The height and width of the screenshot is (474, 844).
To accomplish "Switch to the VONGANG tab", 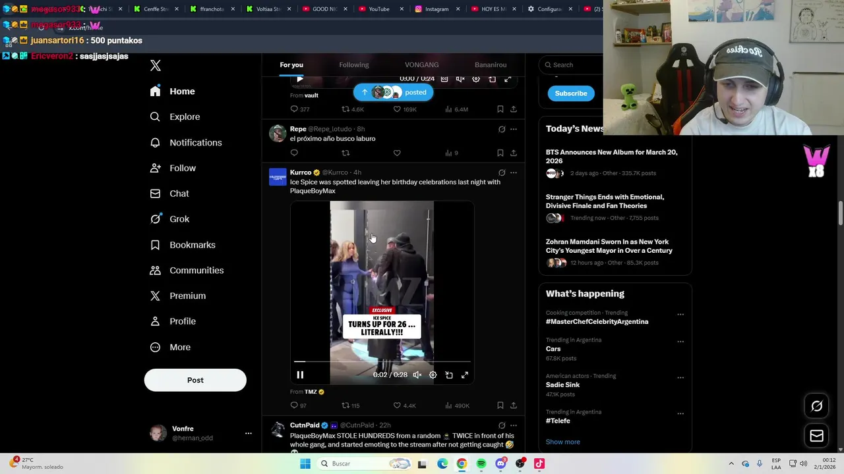I will (x=422, y=65).
